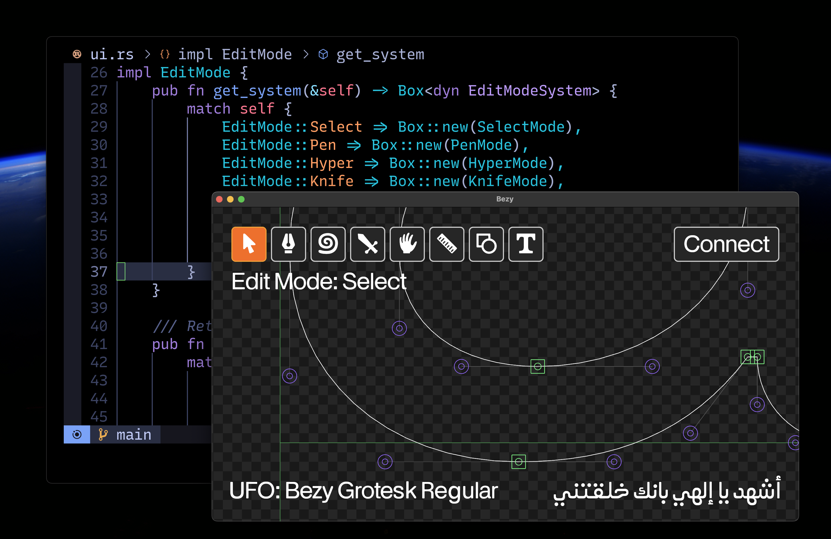Image resolution: width=831 pixels, height=539 pixels.
Task: Click the get_system function name on line 27
Action: 257,91
